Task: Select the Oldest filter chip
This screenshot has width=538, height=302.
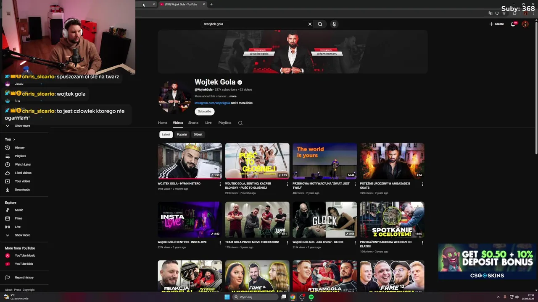Action: tap(198, 135)
